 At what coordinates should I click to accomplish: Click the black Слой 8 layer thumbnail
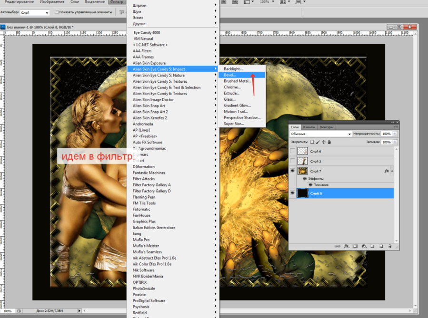tap(302, 193)
